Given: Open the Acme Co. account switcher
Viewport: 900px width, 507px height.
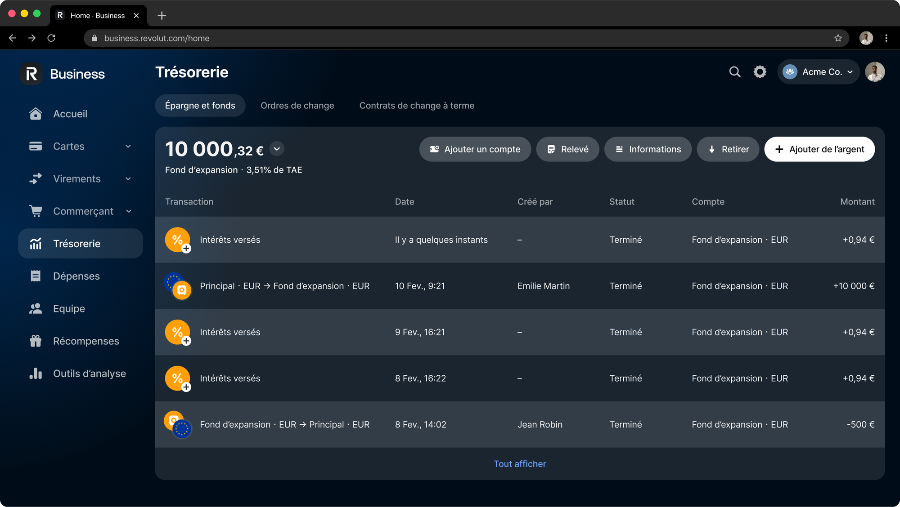Looking at the screenshot, I should [x=818, y=72].
